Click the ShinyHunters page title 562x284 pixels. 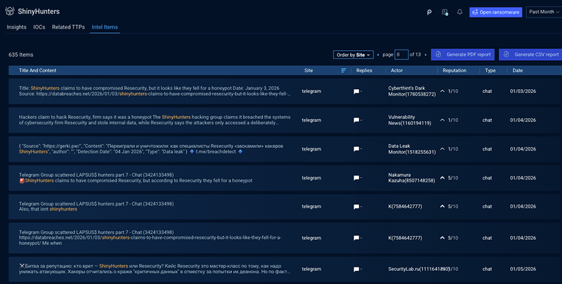click(39, 11)
